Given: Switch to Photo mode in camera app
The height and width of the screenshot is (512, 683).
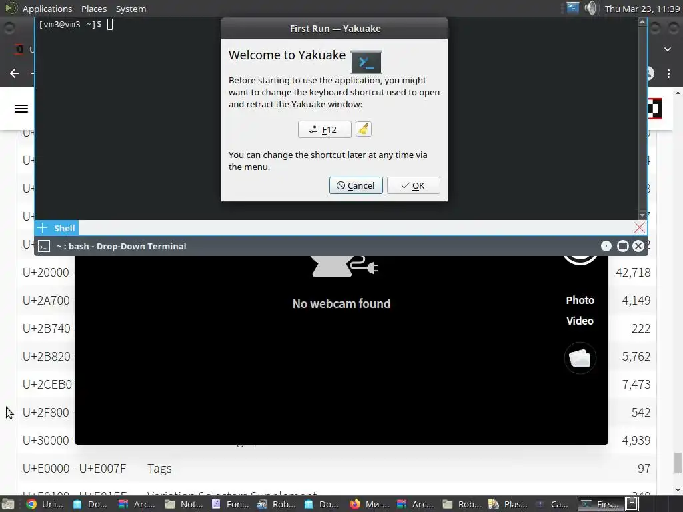Looking at the screenshot, I should (x=580, y=300).
